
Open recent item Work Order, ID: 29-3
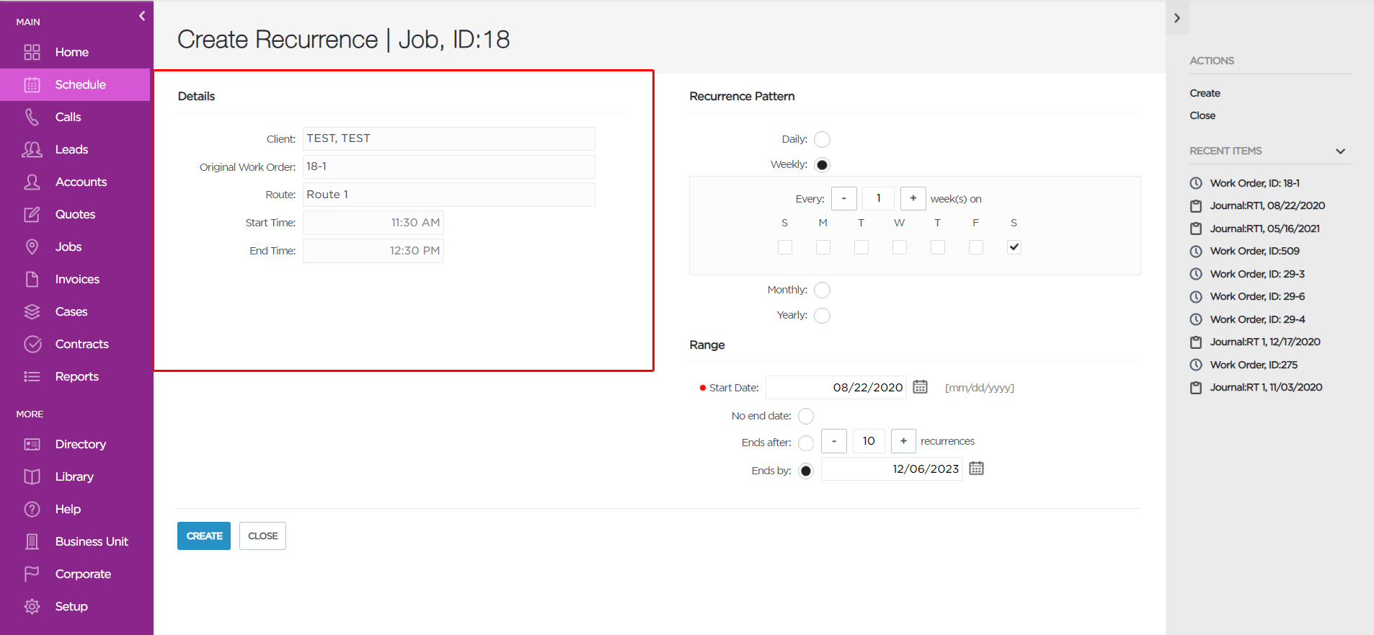click(1257, 274)
